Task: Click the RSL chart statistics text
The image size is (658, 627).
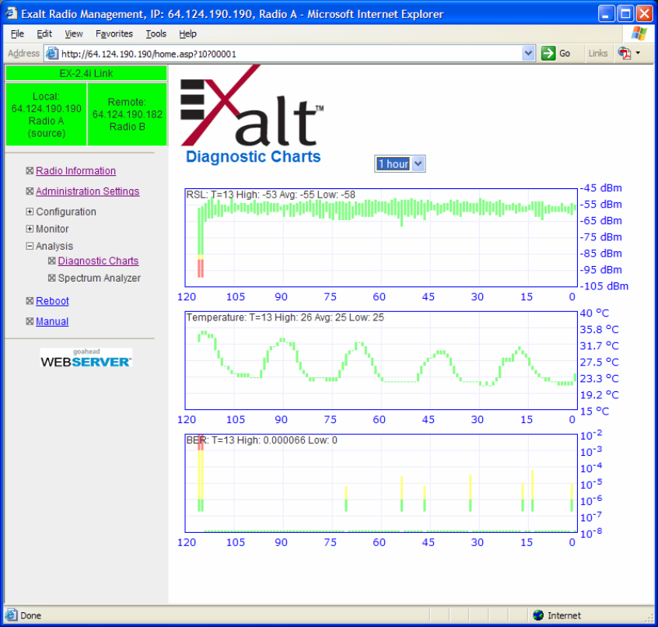Action: pyautogui.click(x=271, y=194)
